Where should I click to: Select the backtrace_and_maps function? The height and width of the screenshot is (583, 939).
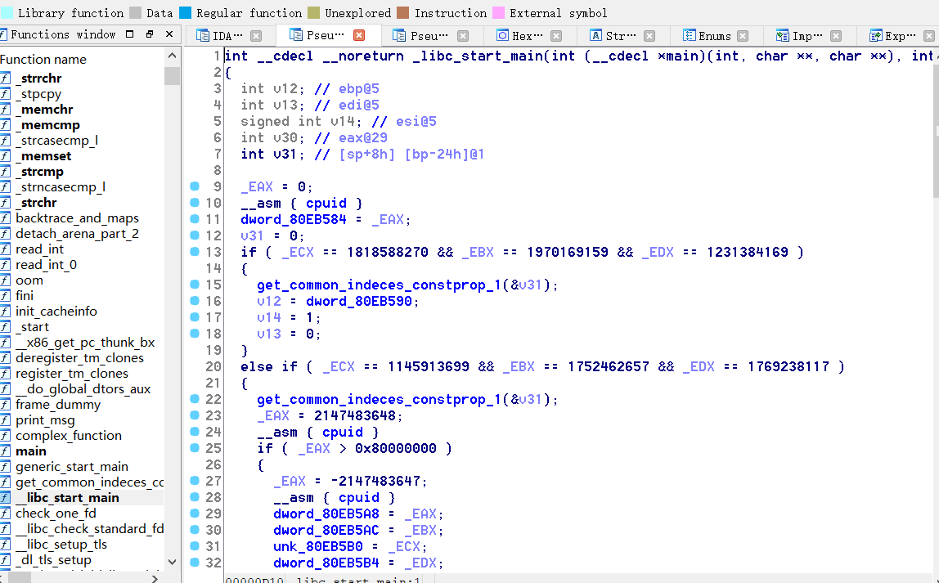click(77, 218)
